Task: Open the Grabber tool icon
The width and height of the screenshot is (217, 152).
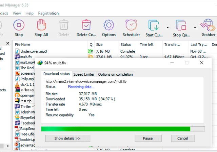Action: pyautogui.click(x=208, y=25)
